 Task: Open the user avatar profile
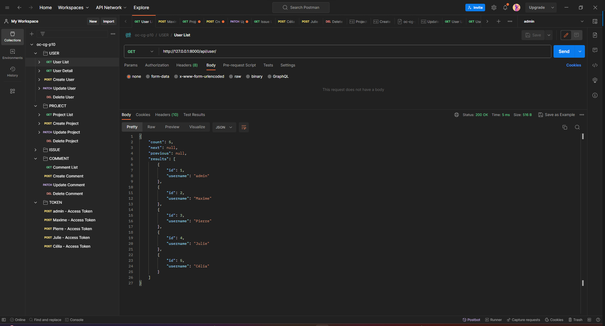pos(517,8)
